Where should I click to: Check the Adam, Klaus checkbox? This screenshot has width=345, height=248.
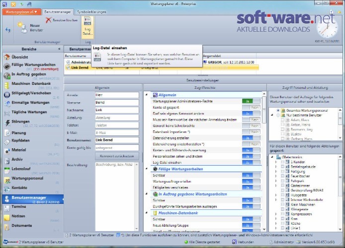[283, 120]
